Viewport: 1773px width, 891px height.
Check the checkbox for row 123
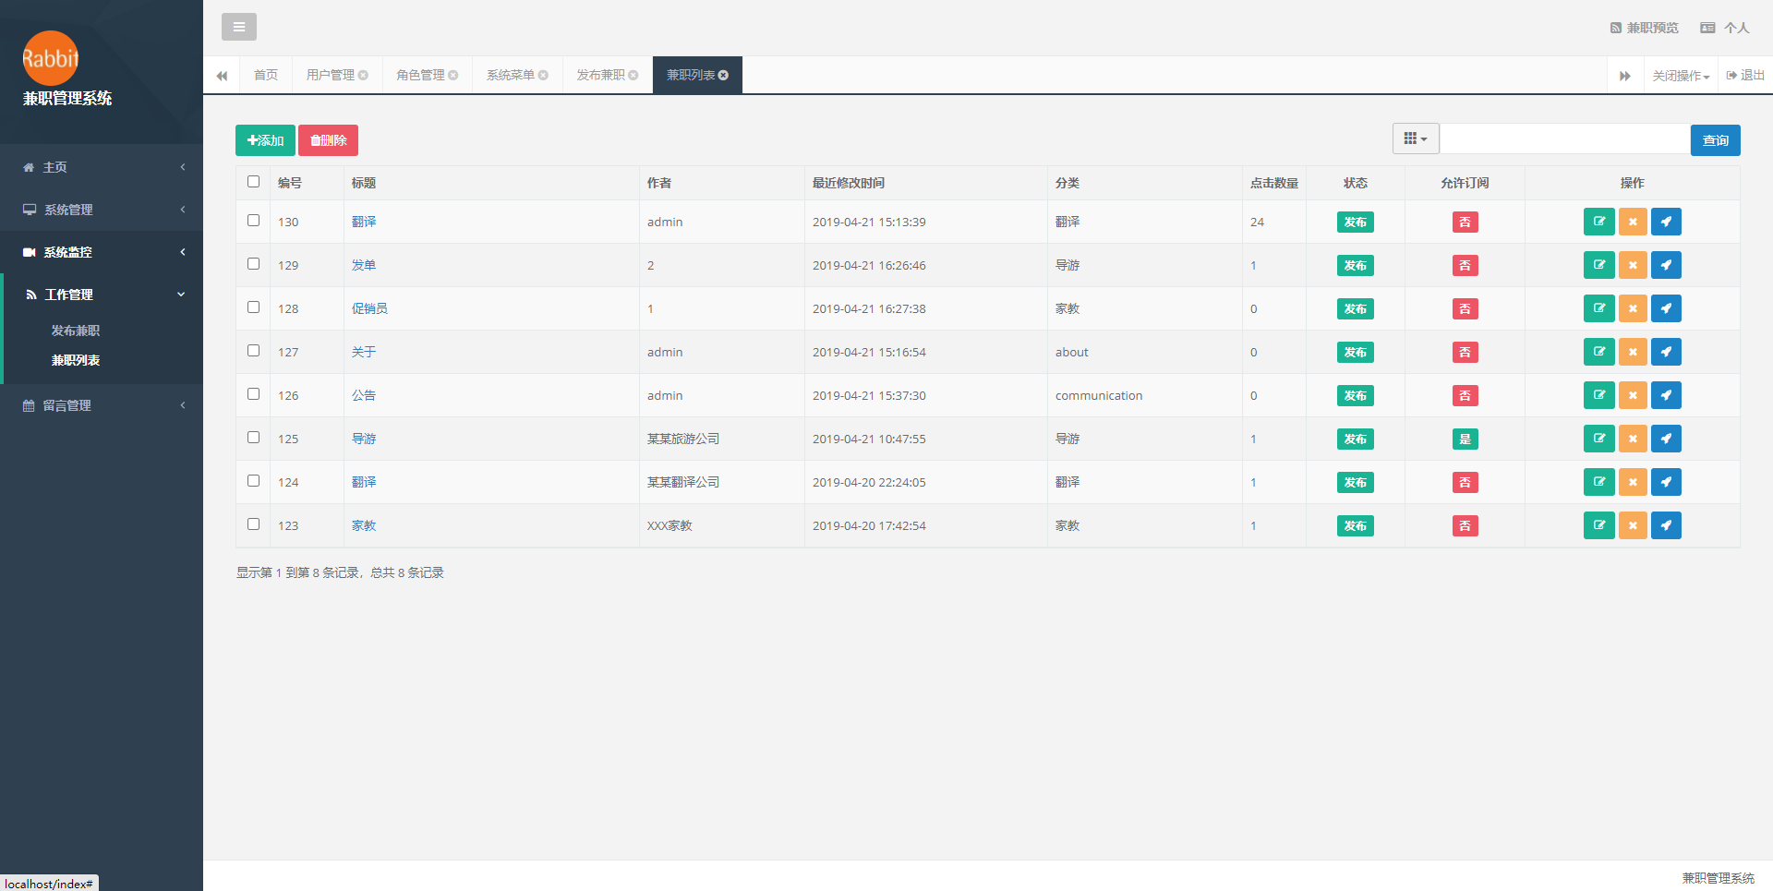(253, 524)
